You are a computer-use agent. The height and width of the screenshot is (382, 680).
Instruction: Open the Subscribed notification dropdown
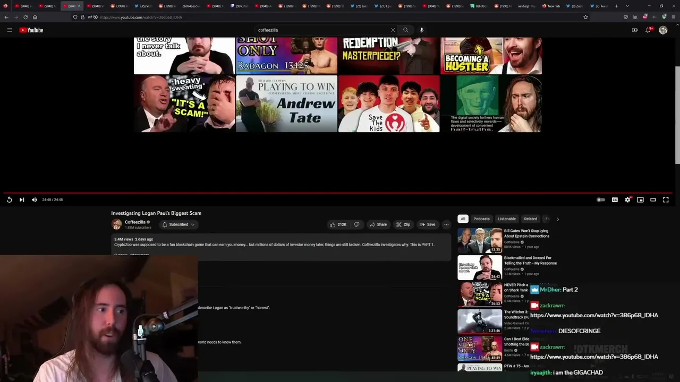[x=178, y=224]
